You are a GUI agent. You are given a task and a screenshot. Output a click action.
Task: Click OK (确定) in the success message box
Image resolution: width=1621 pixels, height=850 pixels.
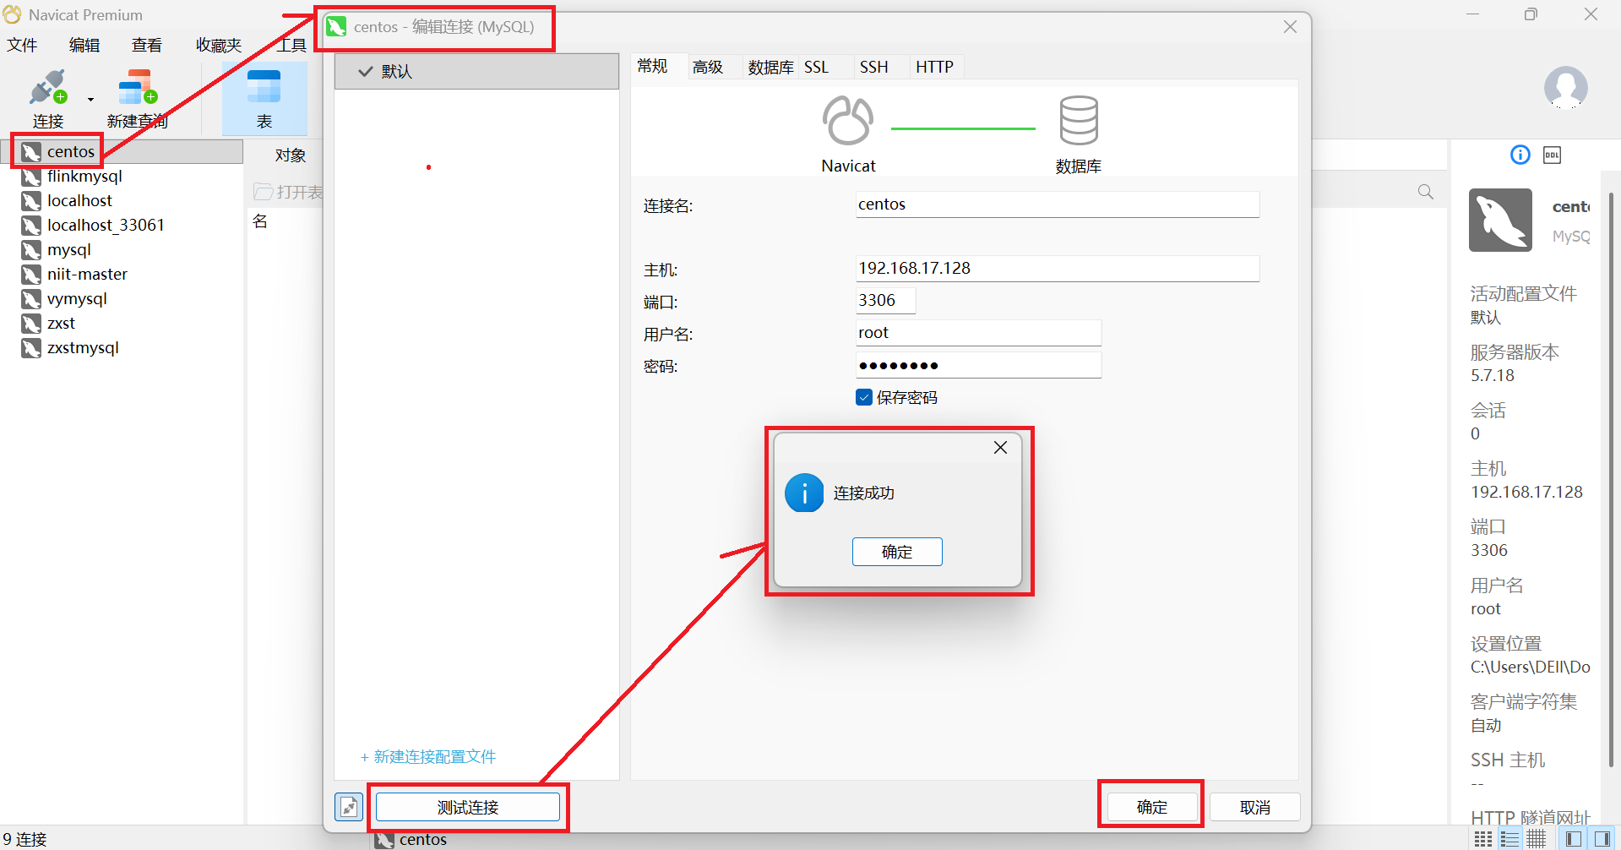pos(897,552)
